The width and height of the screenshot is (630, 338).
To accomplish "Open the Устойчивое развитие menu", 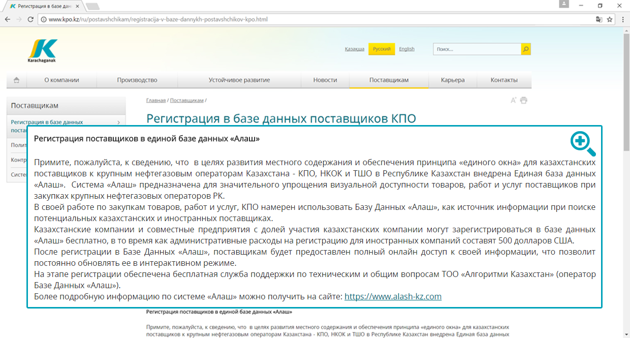I will 239,80.
